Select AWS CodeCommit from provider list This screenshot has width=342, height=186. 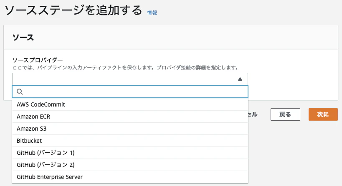(130, 104)
